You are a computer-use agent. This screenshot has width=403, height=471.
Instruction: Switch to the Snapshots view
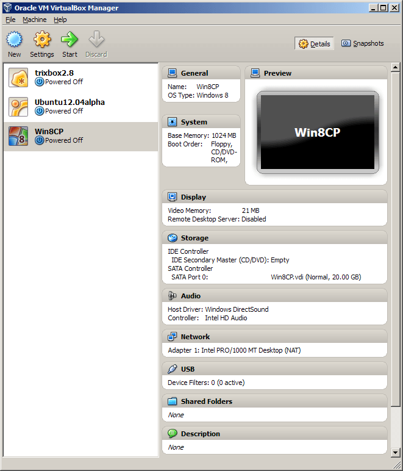click(x=363, y=43)
